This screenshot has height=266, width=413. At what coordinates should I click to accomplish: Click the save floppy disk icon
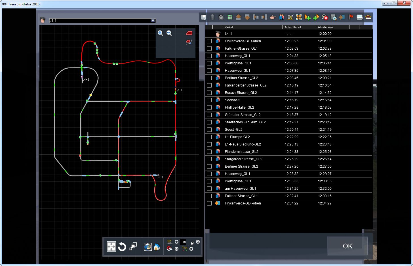pos(204,17)
